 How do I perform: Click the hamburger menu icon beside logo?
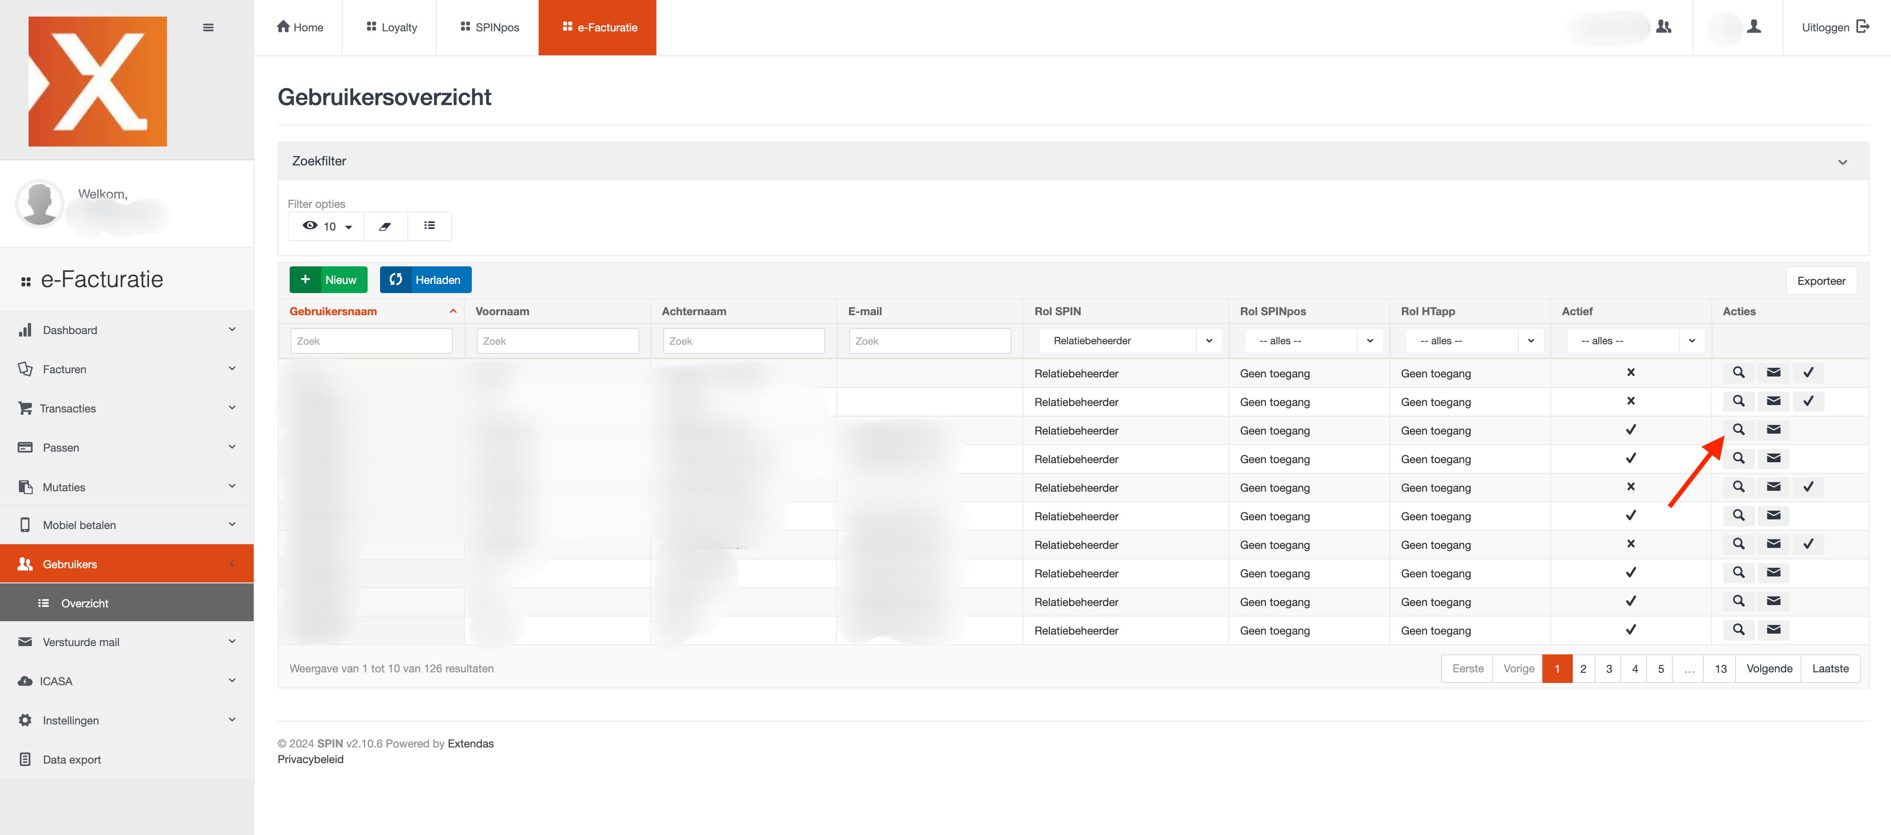pyautogui.click(x=208, y=27)
